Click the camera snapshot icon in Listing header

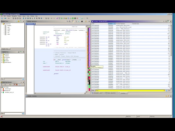coord(82,21)
